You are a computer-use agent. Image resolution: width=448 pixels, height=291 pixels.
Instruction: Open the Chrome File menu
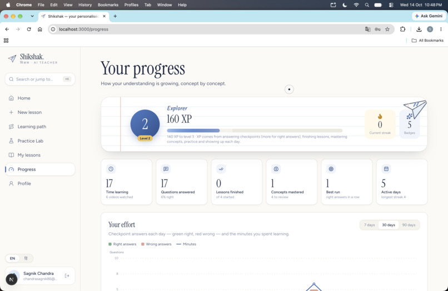tap(41, 5)
